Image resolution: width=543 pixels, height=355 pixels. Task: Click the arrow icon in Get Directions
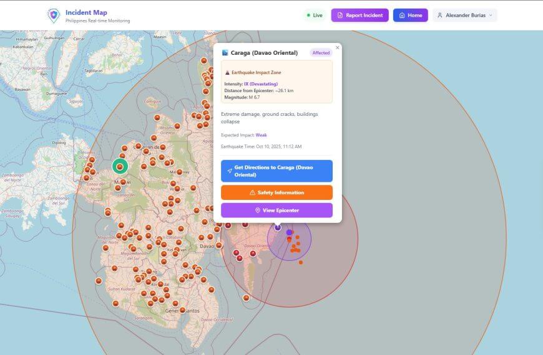point(230,171)
